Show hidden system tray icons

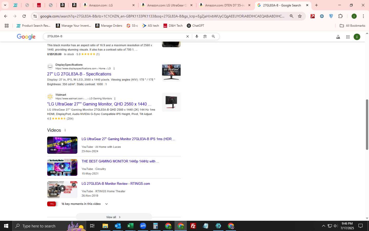[x=323, y=226]
